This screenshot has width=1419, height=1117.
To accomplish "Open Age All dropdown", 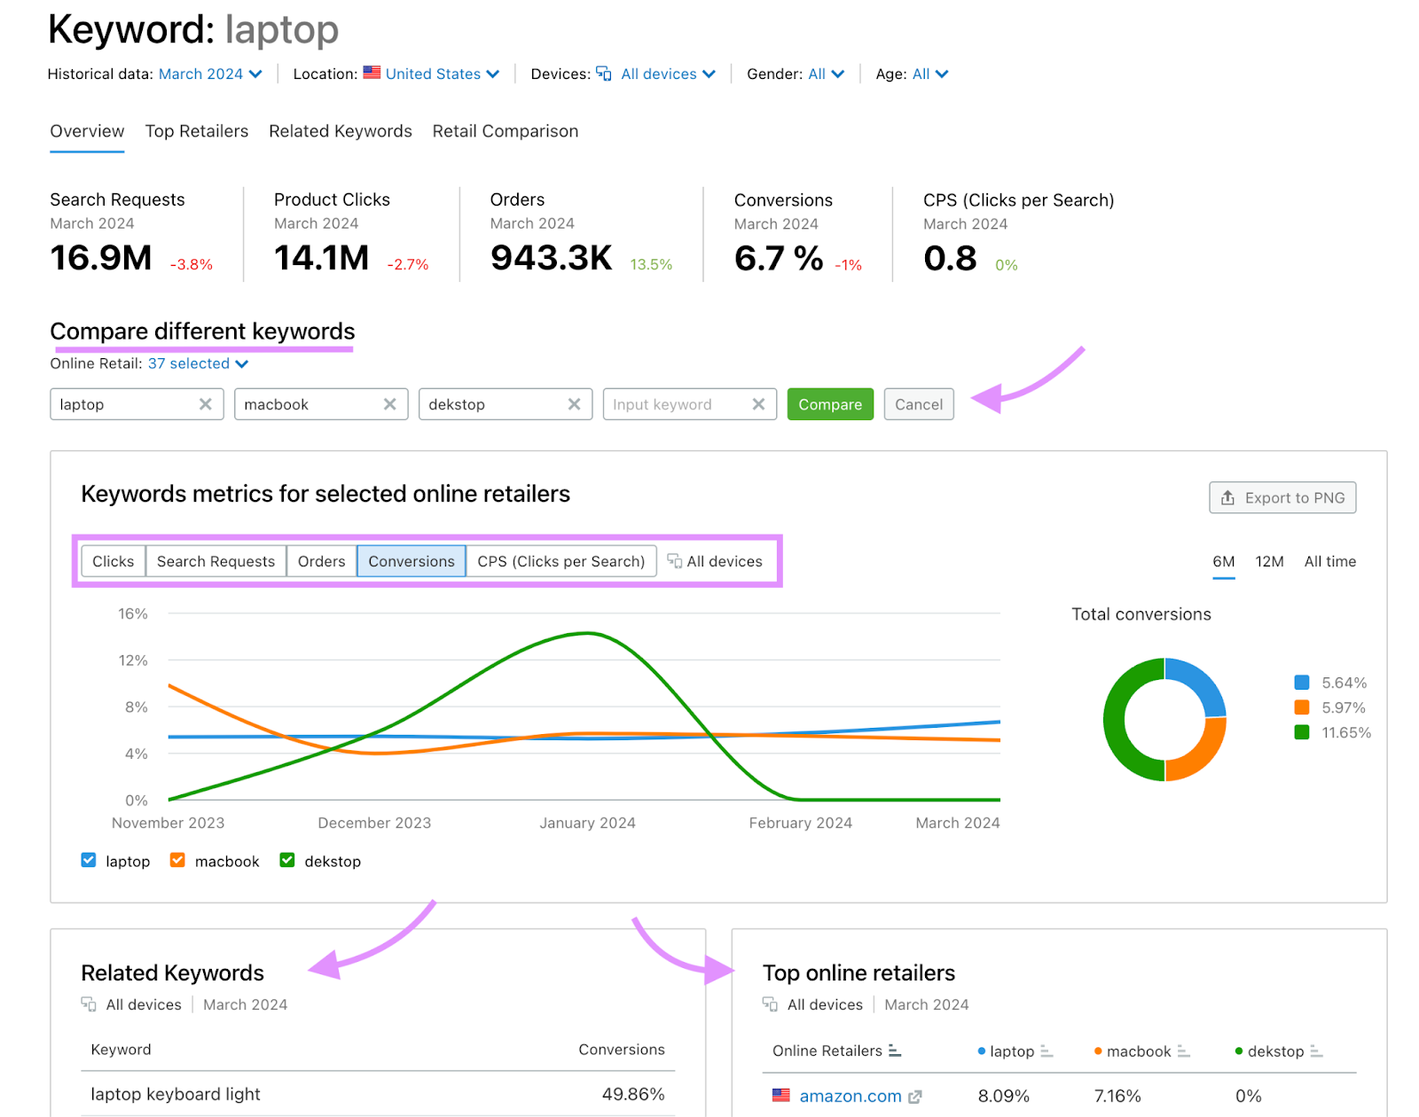I will pos(930,74).
